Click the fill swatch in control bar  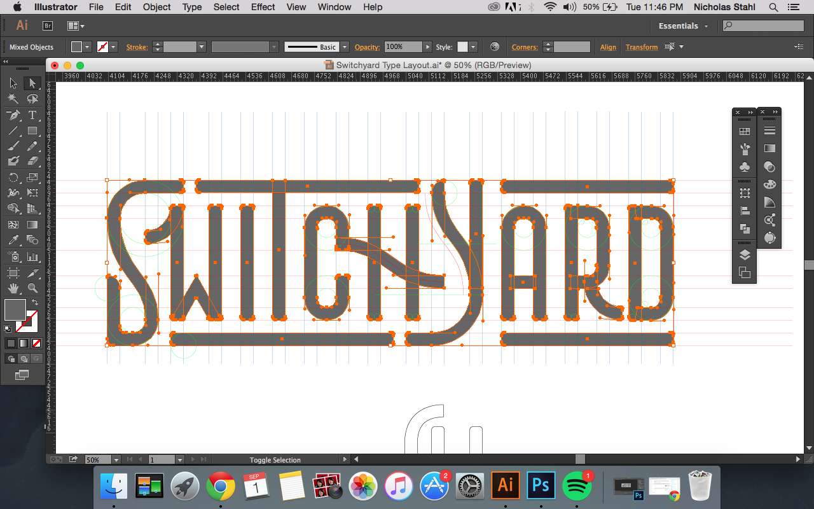76,47
